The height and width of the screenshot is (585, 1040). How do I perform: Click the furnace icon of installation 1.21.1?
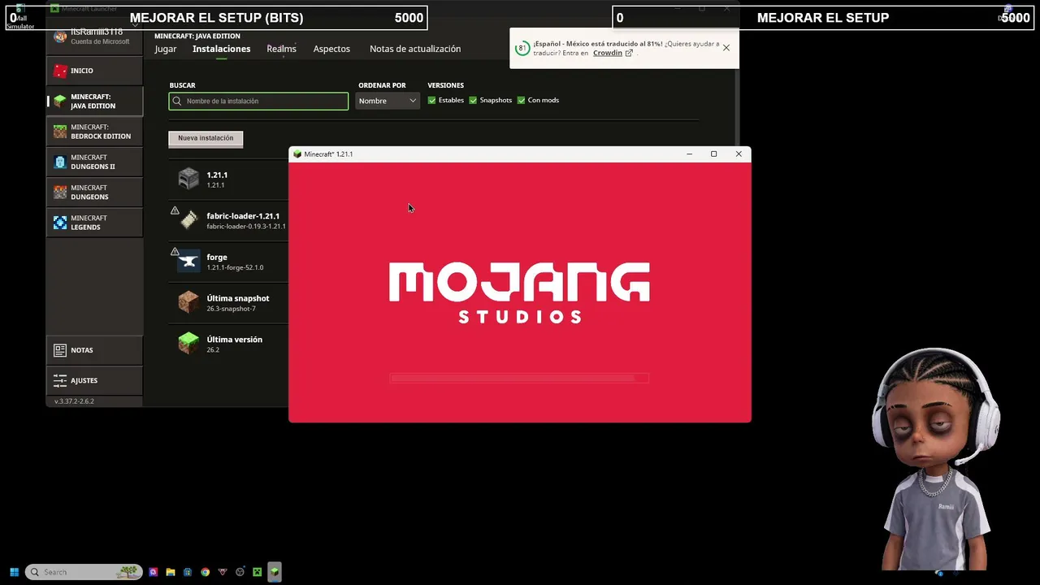point(188,179)
